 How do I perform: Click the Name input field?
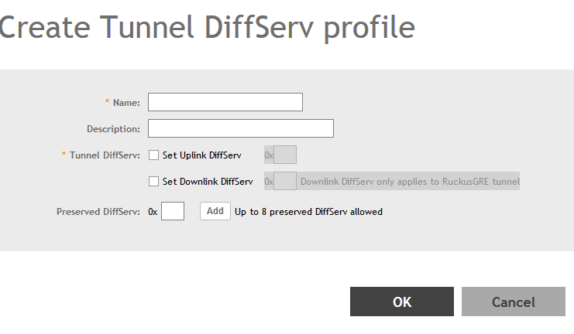click(x=225, y=102)
